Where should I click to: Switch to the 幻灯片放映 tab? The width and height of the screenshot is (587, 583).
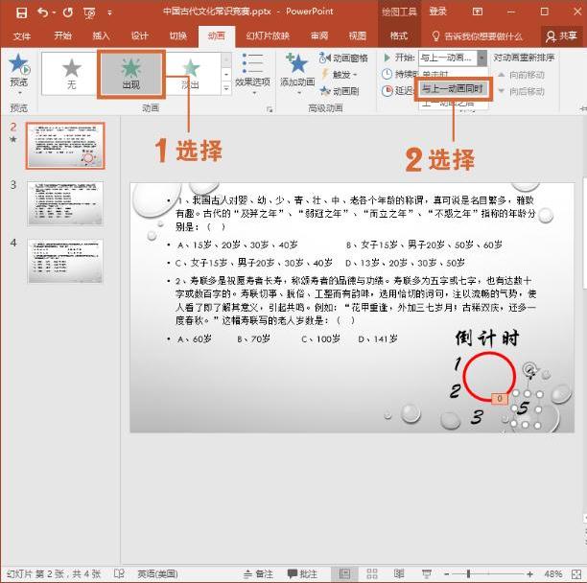tap(268, 35)
